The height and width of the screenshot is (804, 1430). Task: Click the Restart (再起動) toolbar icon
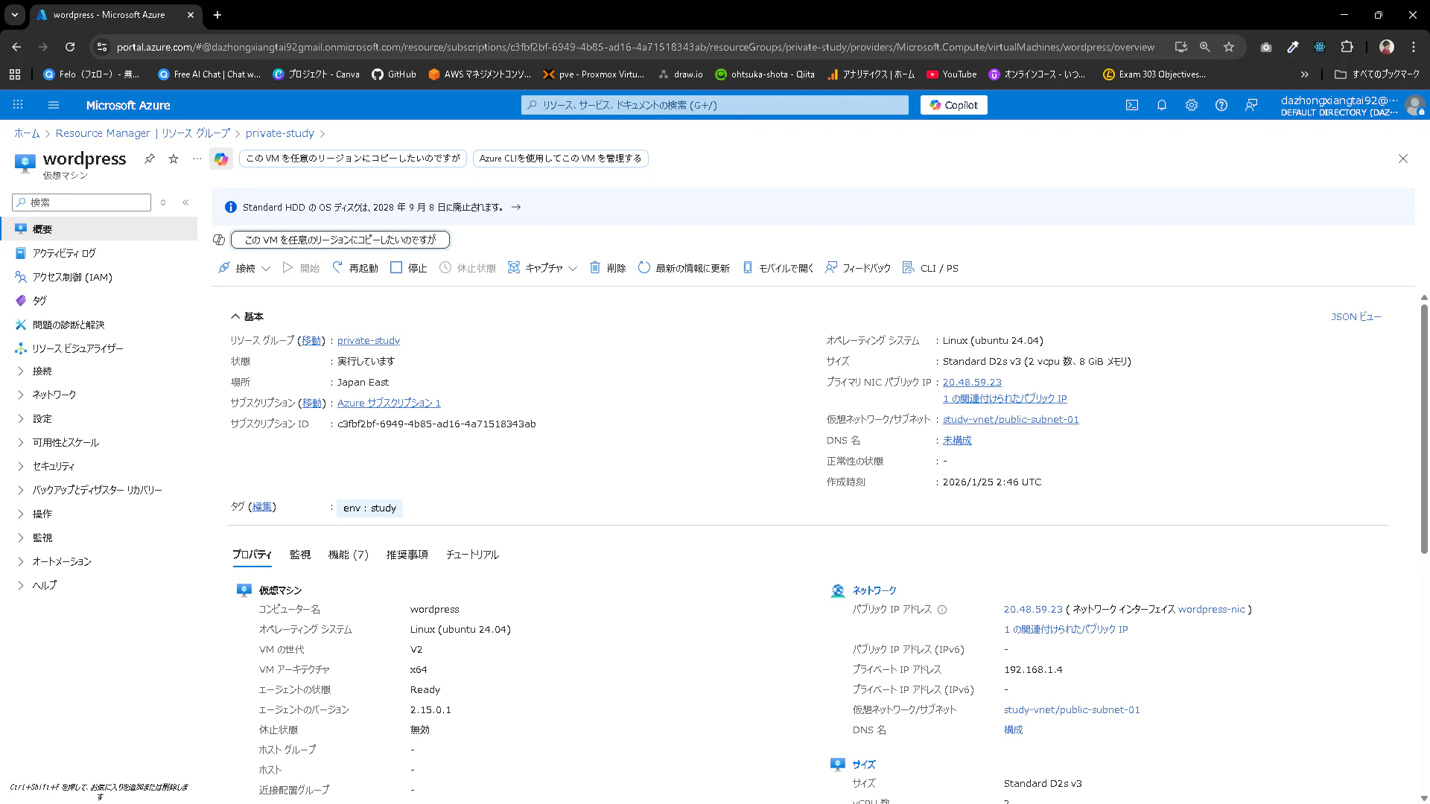tap(337, 267)
